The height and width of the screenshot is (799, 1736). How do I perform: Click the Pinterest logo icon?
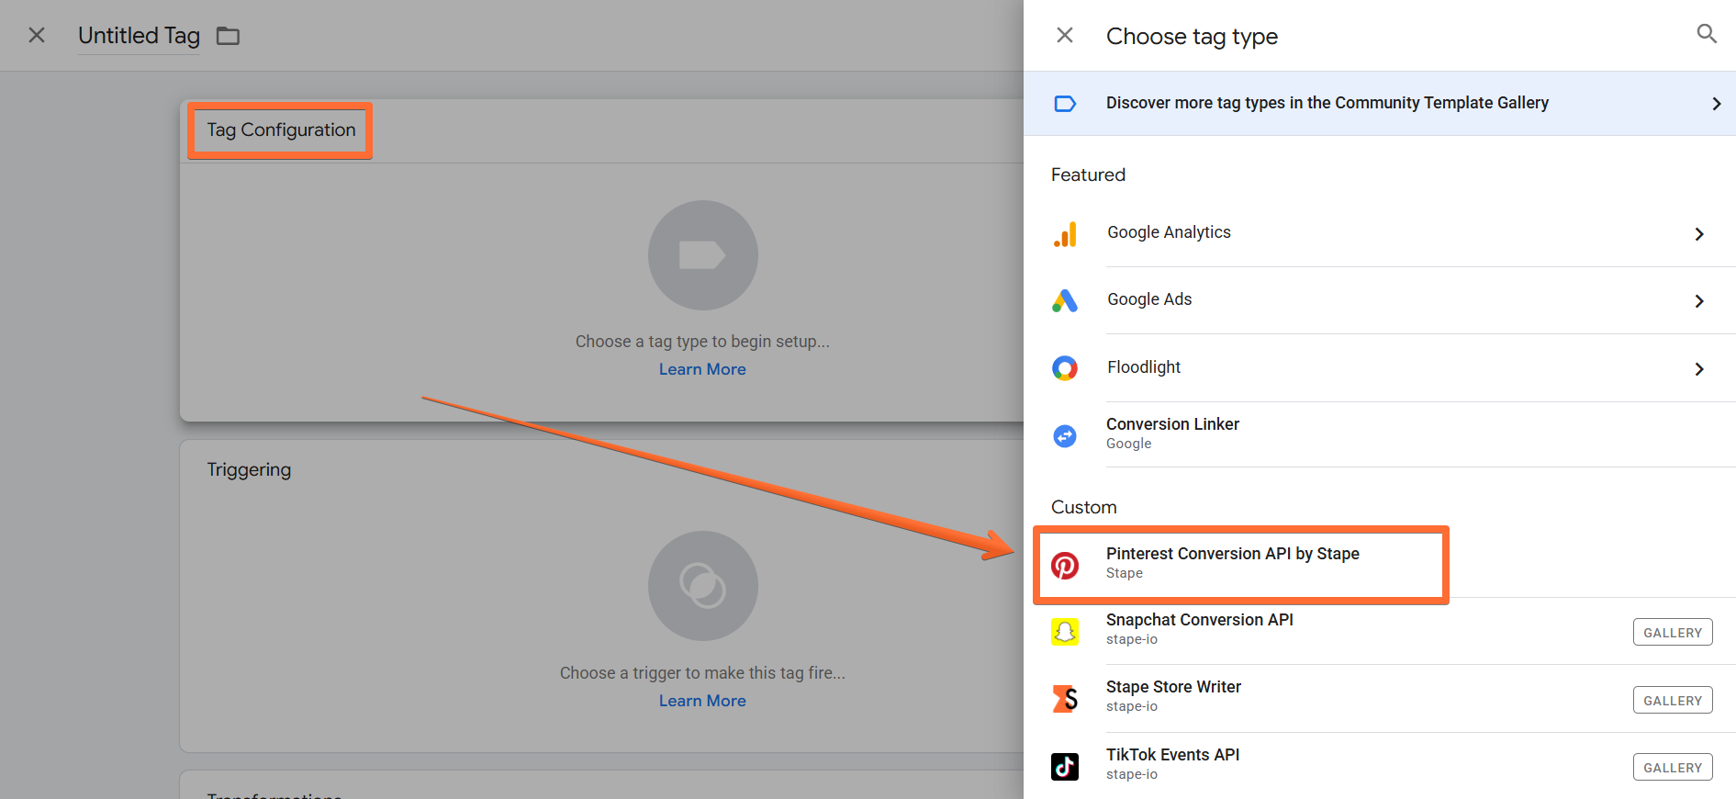(x=1065, y=565)
